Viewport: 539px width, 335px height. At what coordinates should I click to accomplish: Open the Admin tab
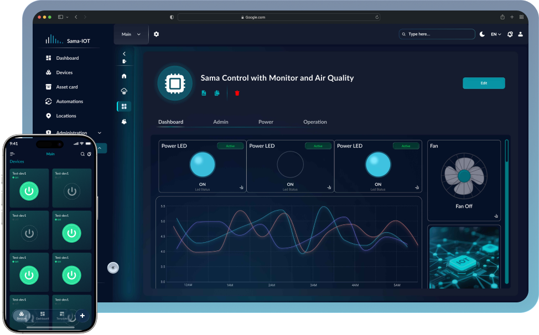220,122
